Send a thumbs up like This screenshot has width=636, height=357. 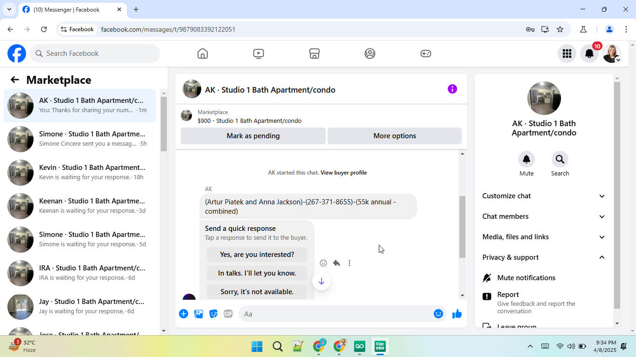pos(457,314)
